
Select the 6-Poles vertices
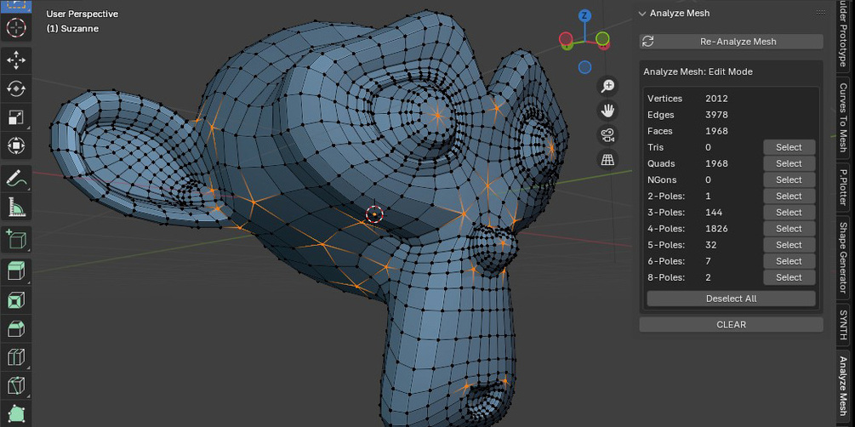coord(789,261)
